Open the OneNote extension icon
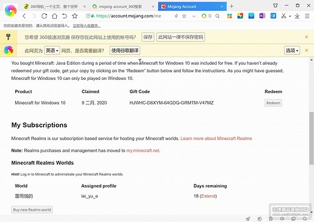This screenshot has height=222, width=314. click(x=262, y=16)
